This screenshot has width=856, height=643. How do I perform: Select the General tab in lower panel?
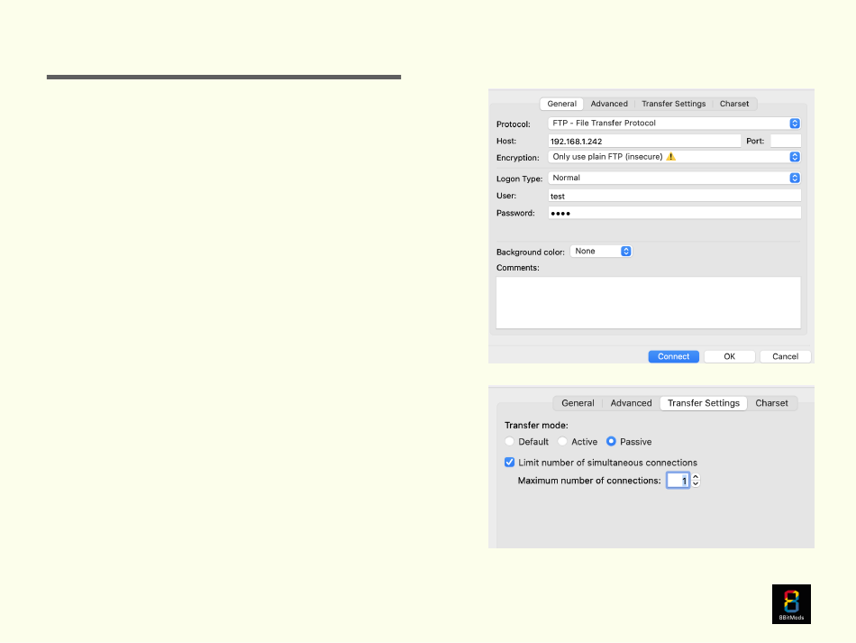578,403
